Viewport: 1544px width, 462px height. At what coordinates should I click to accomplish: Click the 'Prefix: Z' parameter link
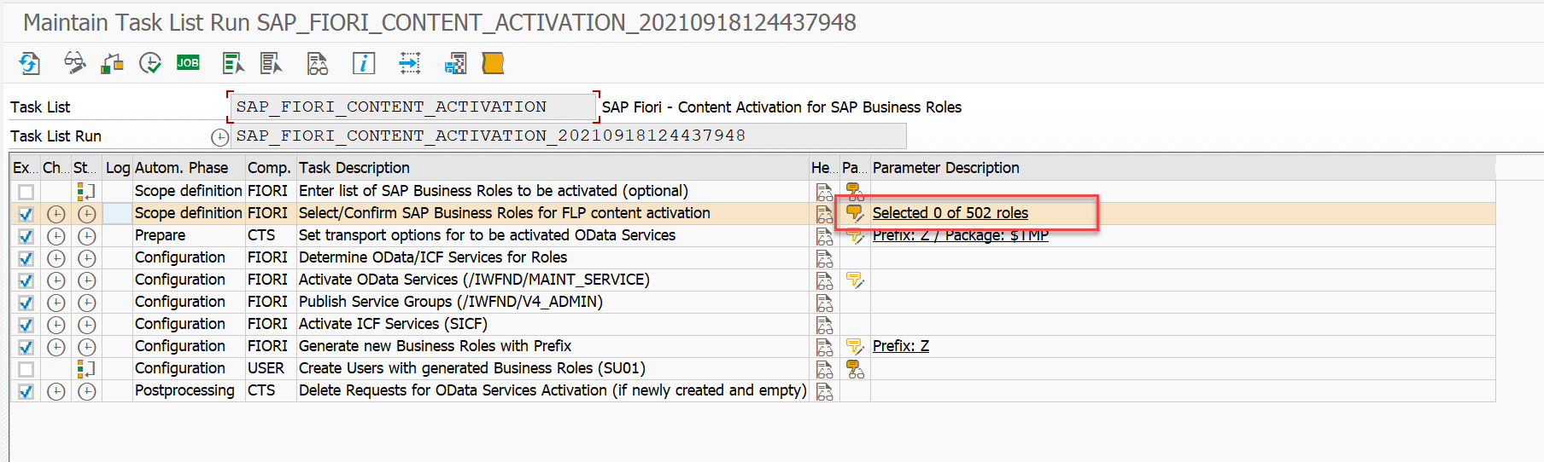900,346
